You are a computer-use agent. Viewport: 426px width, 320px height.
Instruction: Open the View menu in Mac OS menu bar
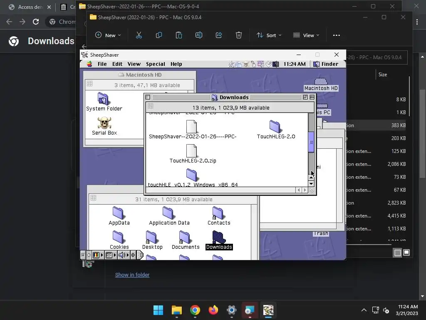coord(134,64)
